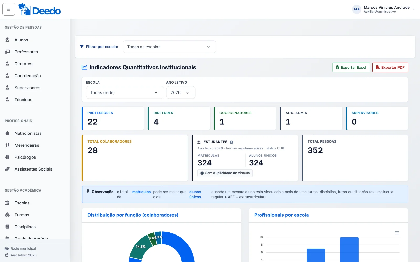
Task: Click the 'Profissionais por escola' heading
Action: coord(281,215)
